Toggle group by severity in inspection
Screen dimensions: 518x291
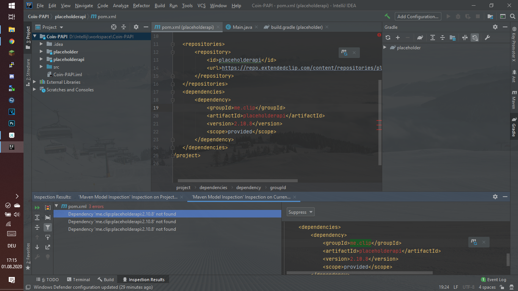point(48,207)
